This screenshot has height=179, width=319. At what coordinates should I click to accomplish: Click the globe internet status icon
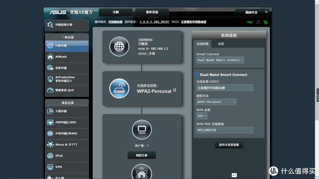[119, 46]
